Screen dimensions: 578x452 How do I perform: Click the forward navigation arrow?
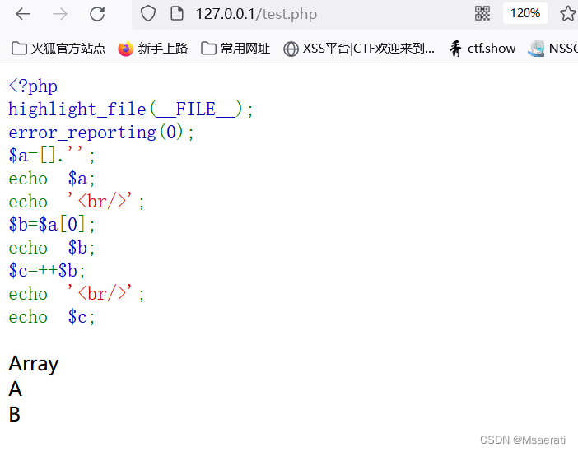pos(60,14)
